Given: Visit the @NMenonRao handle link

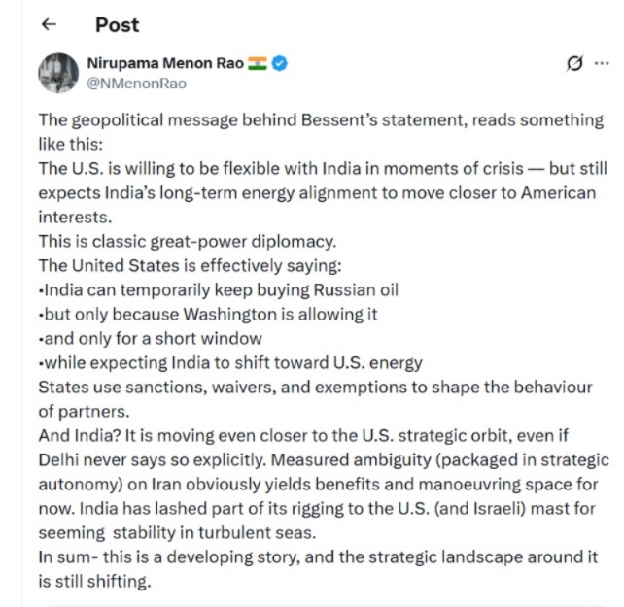Looking at the screenshot, I should coord(136,84).
